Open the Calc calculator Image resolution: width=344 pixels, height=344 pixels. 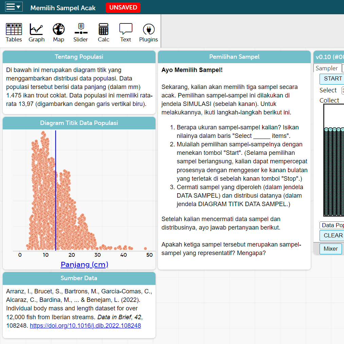pyautogui.click(x=104, y=33)
